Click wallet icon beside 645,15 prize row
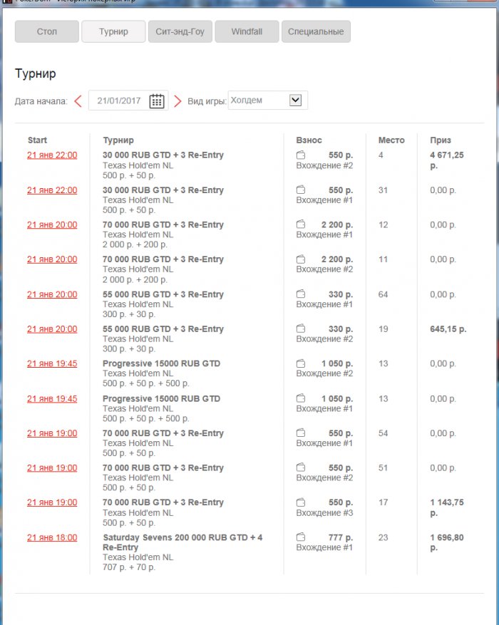 pos(301,329)
